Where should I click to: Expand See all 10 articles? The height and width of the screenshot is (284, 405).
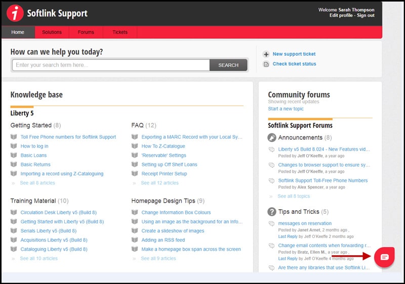39,259
